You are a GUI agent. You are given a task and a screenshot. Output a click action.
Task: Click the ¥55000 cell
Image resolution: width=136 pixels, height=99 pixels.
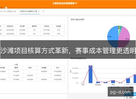16,72
